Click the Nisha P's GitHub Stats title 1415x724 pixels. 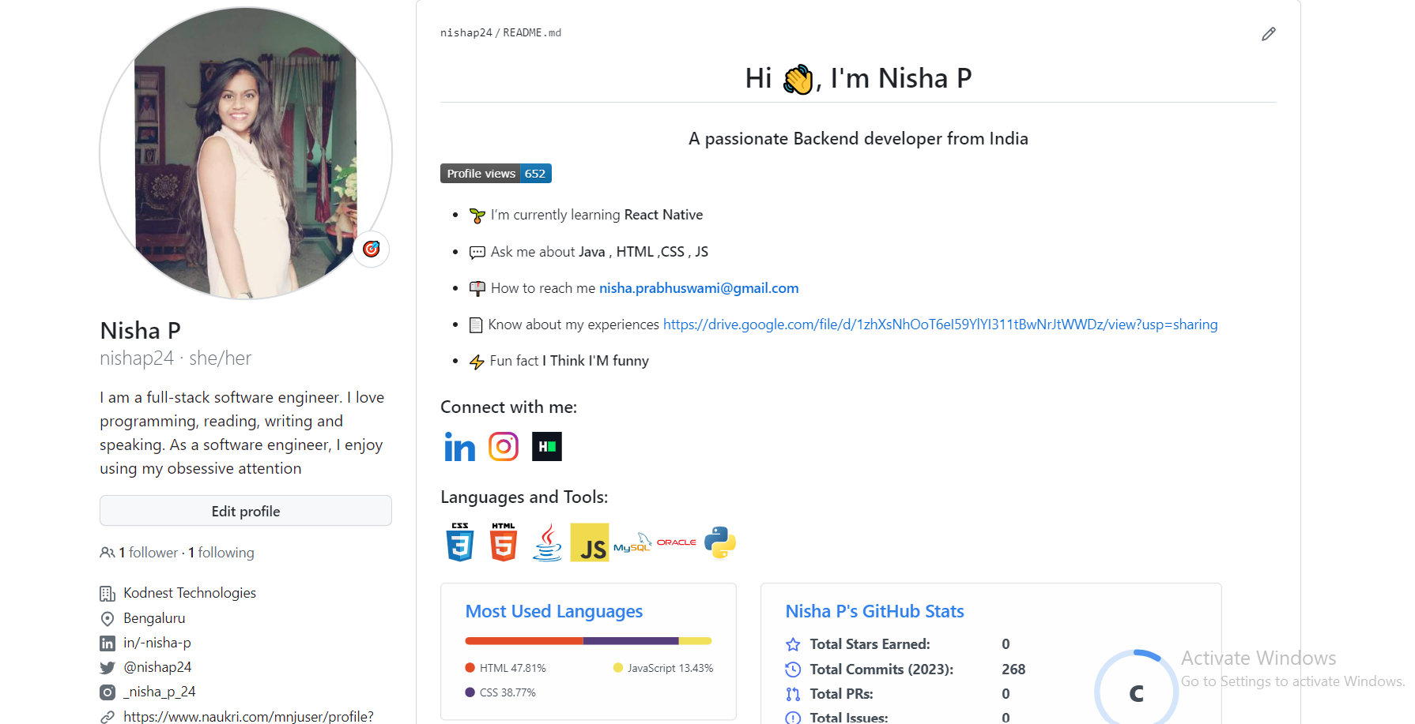click(x=874, y=611)
